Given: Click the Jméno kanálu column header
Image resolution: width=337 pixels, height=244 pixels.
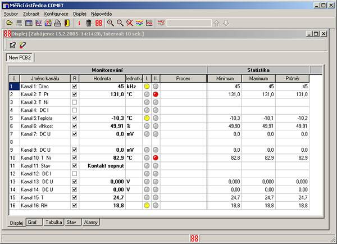Looking at the screenshot, I should pos(39,79).
